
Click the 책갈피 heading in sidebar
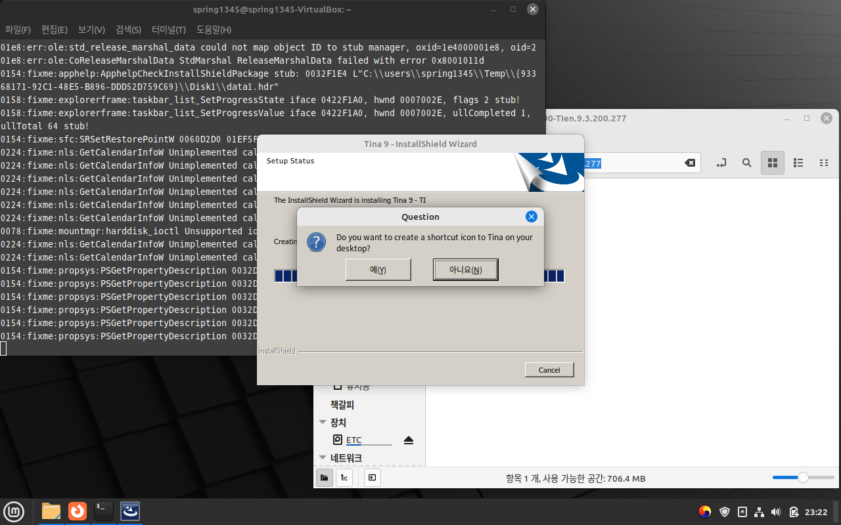342,405
